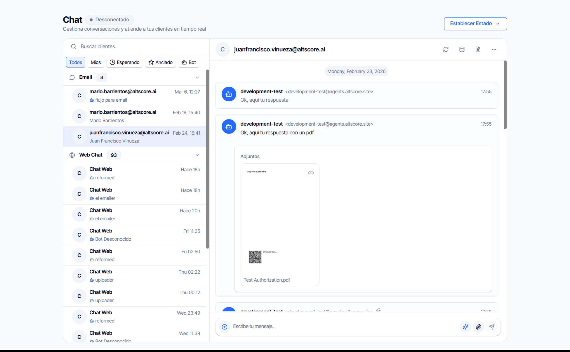Open the Chat Web 'reformed' Fri 02:50 chat
570x352 pixels.
click(135, 255)
